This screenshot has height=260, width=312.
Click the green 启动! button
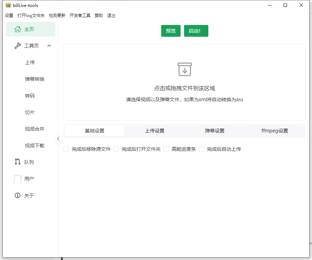(x=196, y=31)
